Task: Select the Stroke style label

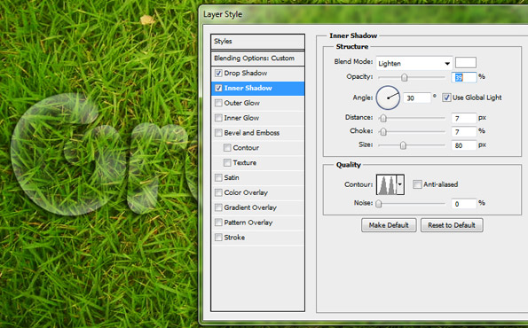Action: coord(234,238)
